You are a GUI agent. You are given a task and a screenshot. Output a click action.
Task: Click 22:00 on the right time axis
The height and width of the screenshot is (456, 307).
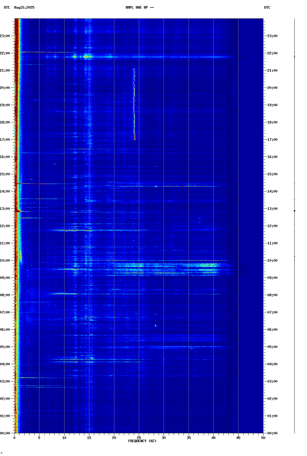click(x=272, y=53)
